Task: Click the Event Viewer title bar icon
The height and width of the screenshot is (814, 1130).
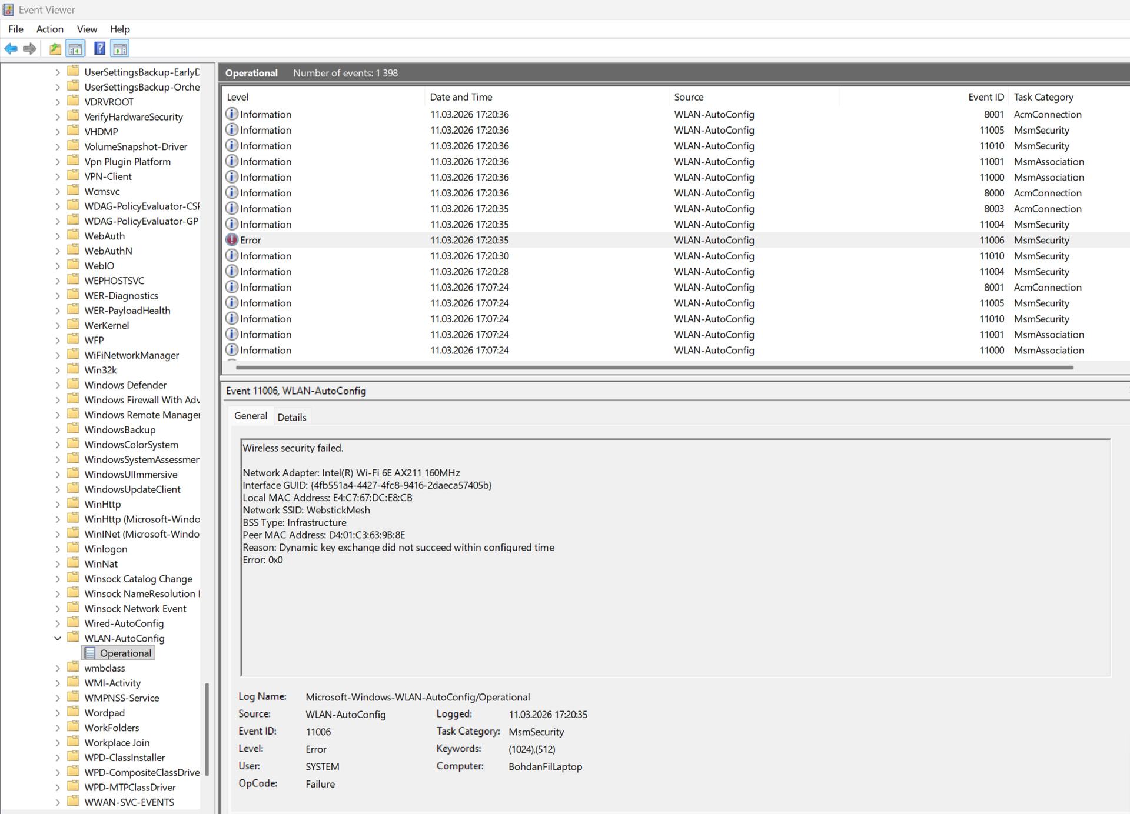Action: click(x=8, y=9)
